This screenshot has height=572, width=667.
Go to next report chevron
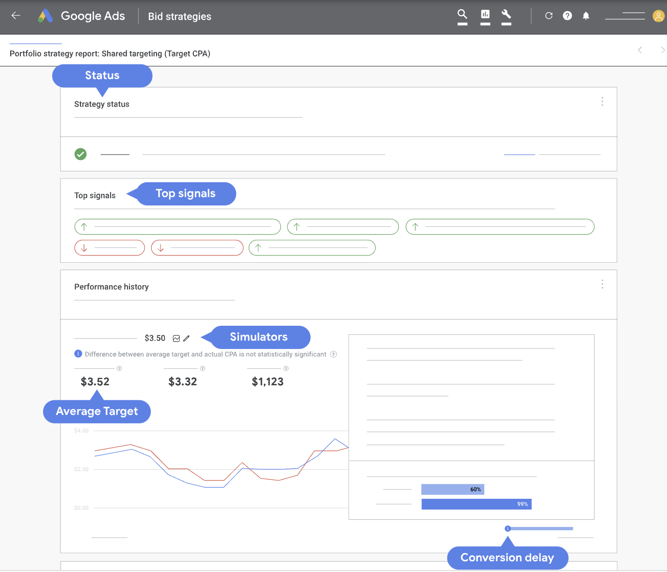(x=663, y=50)
